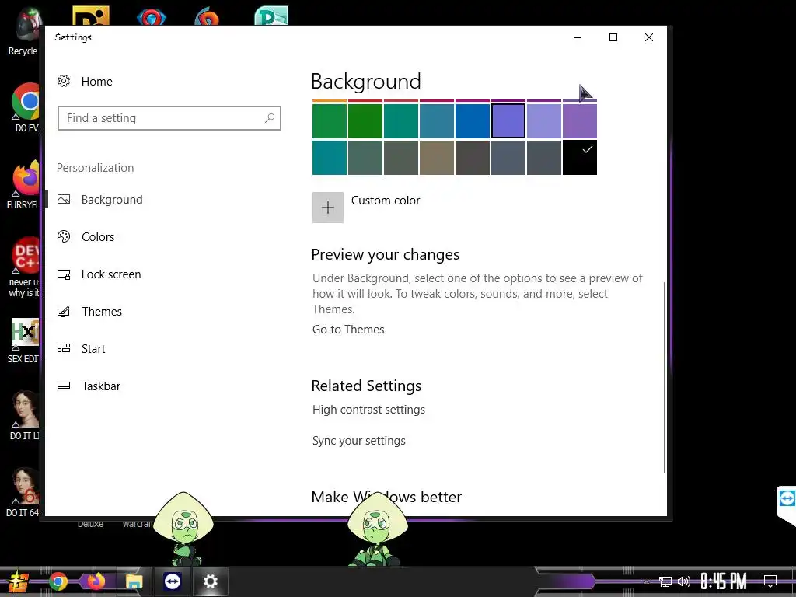Open TeamViewer from the taskbar
796x597 pixels.
click(x=173, y=581)
